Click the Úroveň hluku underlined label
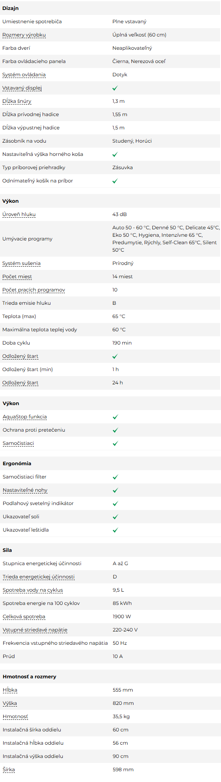Image resolution: width=221 pixels, height=782 pixels. 19,214
